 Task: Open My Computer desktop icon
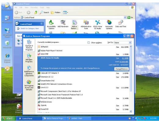(x=7, y=19)
